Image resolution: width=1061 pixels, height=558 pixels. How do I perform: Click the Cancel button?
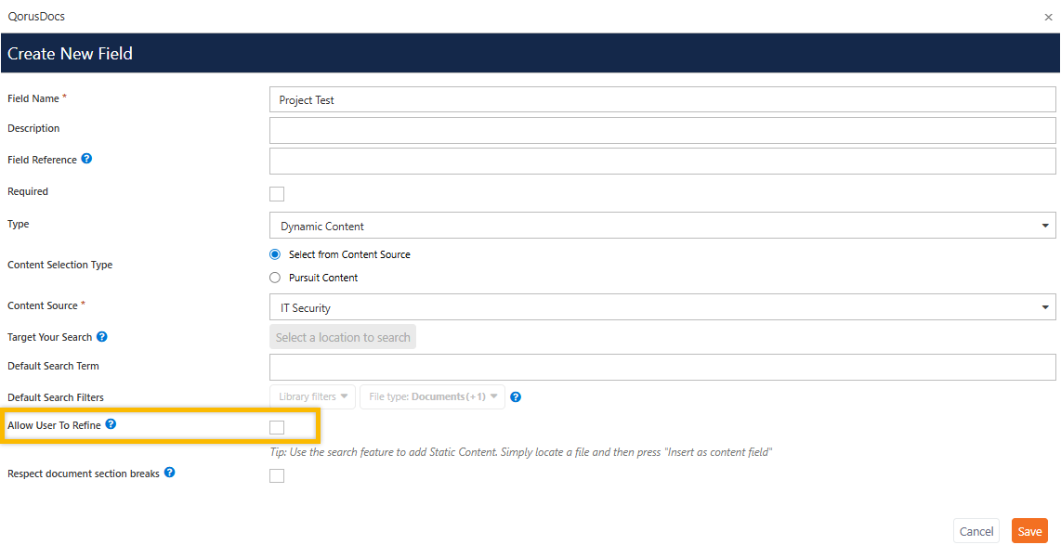(976, 531)
